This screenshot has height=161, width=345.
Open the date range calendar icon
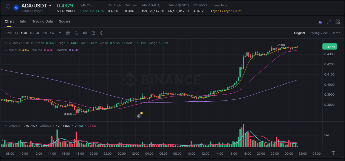[68, 33]
